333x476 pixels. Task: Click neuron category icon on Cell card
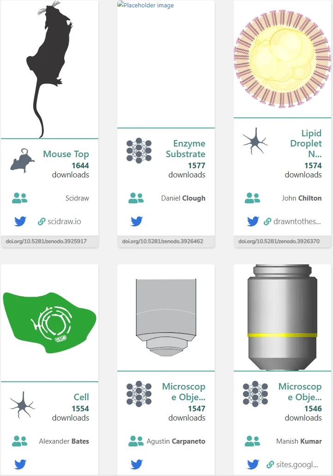click(23, 405)
